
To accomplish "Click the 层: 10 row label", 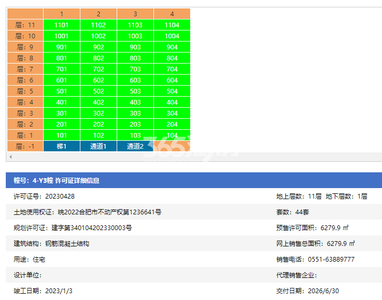I will coord(25,36).
